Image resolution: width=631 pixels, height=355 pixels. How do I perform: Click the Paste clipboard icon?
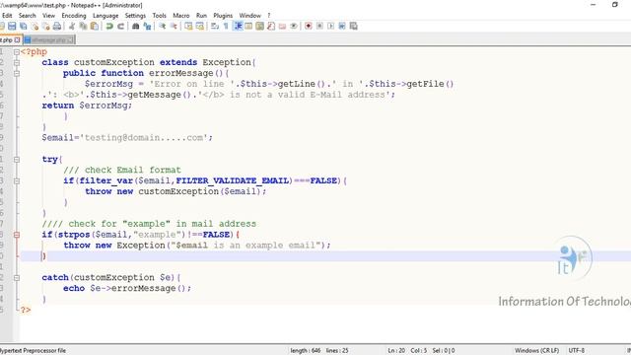95,27
